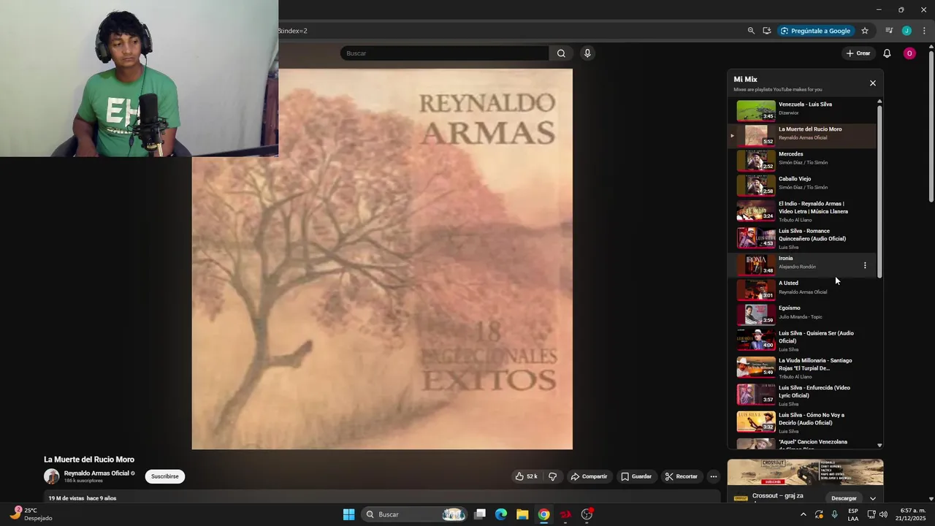935x526 pixels.
Task: Open YouTube notifications bell
Action: pos(887,53)
